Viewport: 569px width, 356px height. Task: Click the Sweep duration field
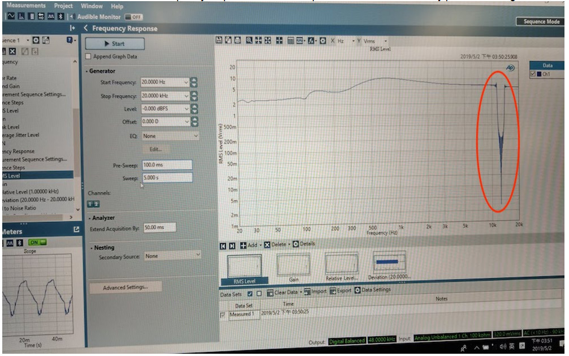[167, 178]
